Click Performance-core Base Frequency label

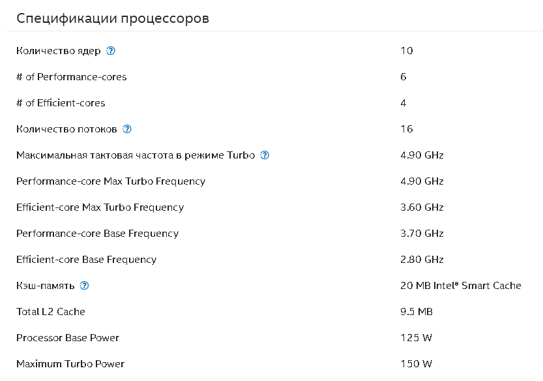97,234
